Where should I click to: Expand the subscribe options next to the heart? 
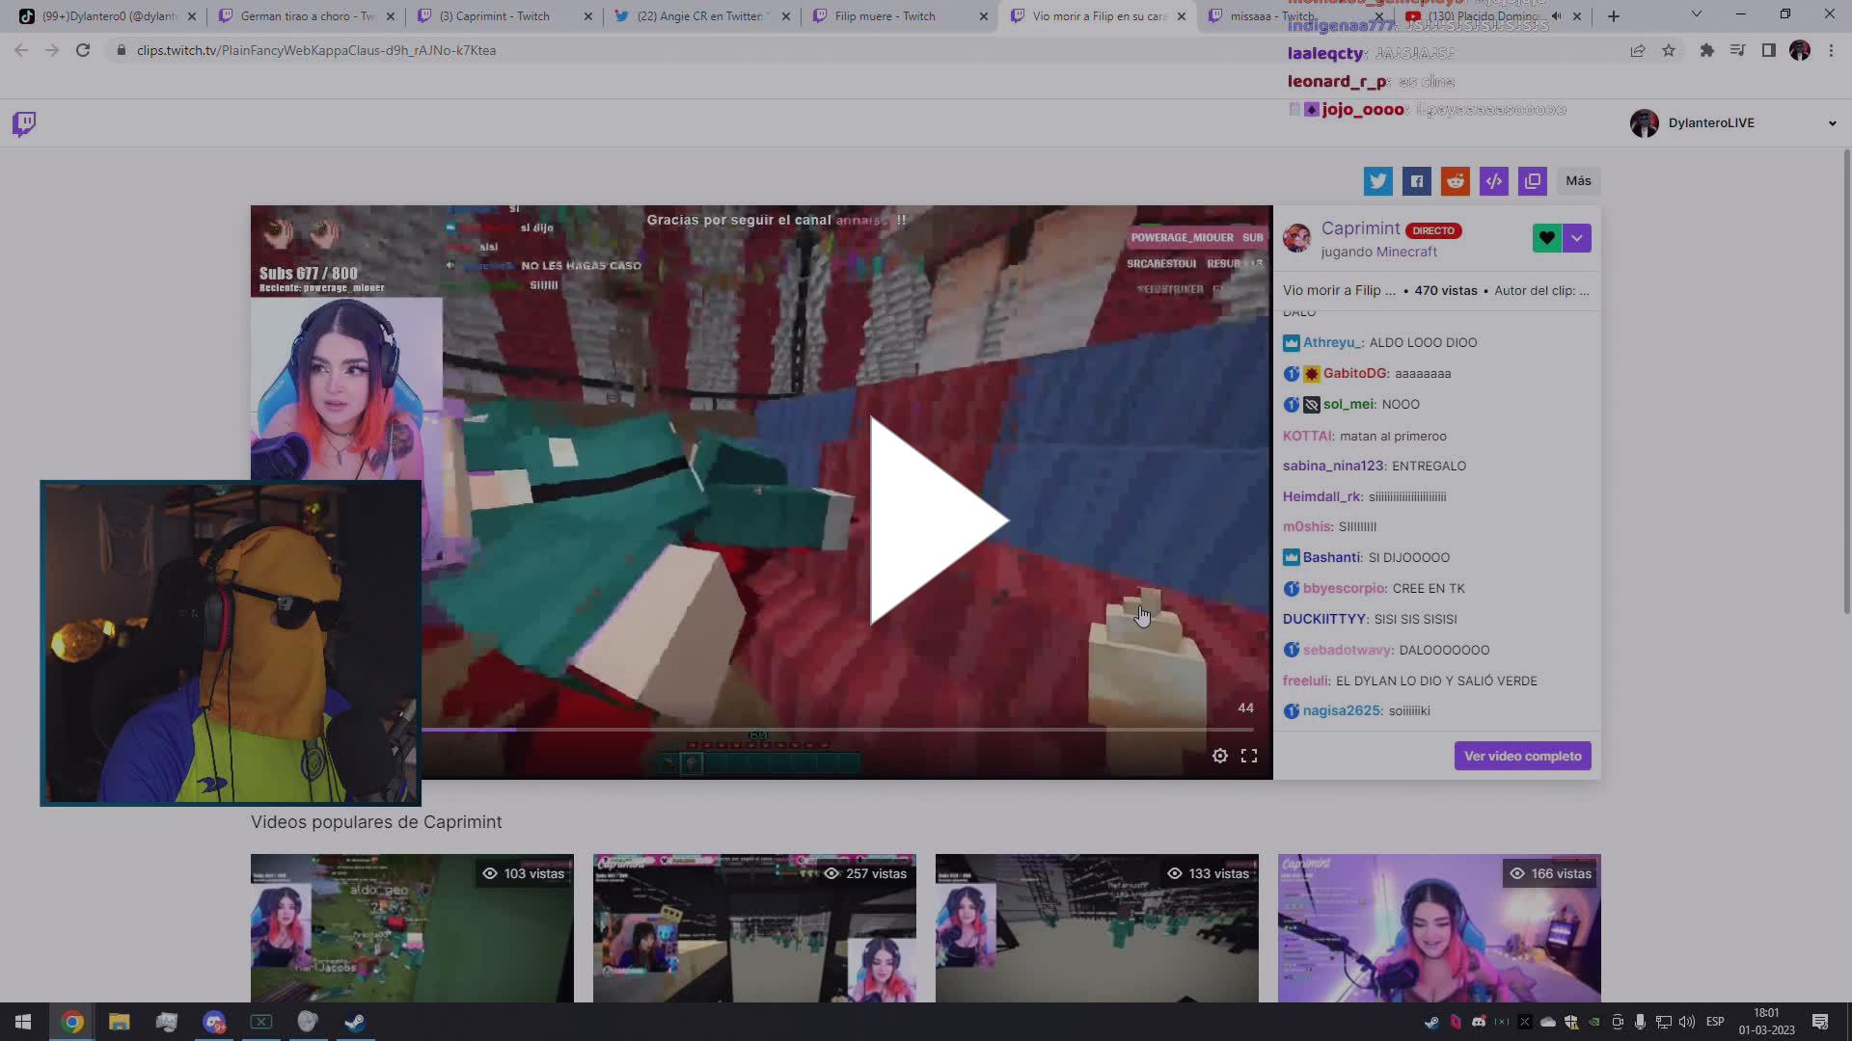1577,237
